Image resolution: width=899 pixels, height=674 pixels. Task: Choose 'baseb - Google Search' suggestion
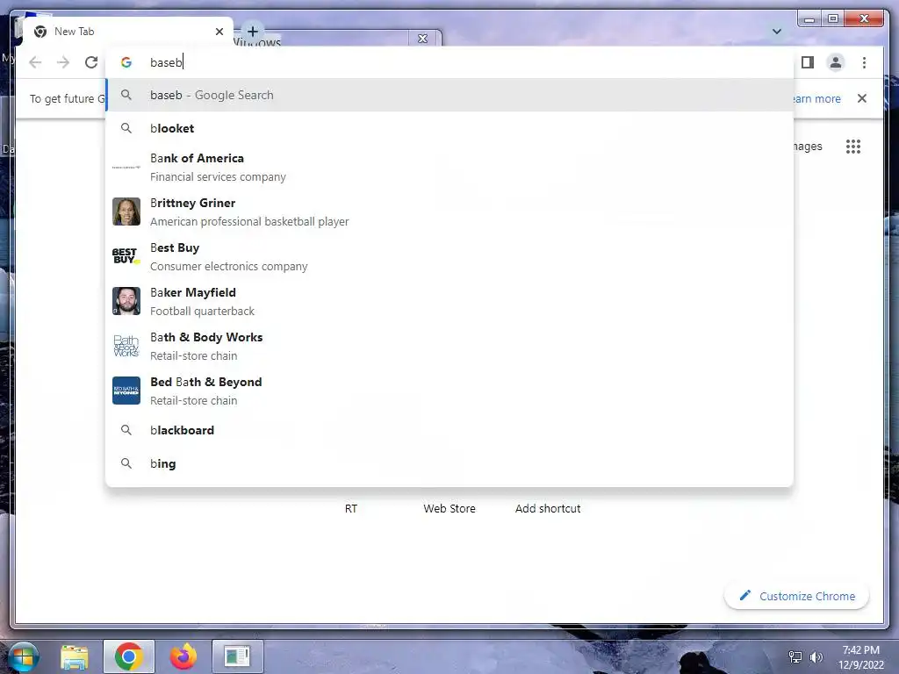pos(449,95)
